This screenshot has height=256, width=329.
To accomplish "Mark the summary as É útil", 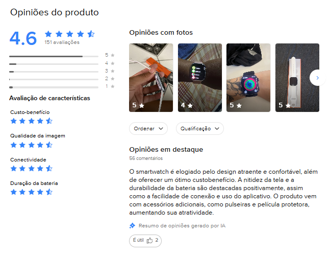I will [x=145, y=241].
